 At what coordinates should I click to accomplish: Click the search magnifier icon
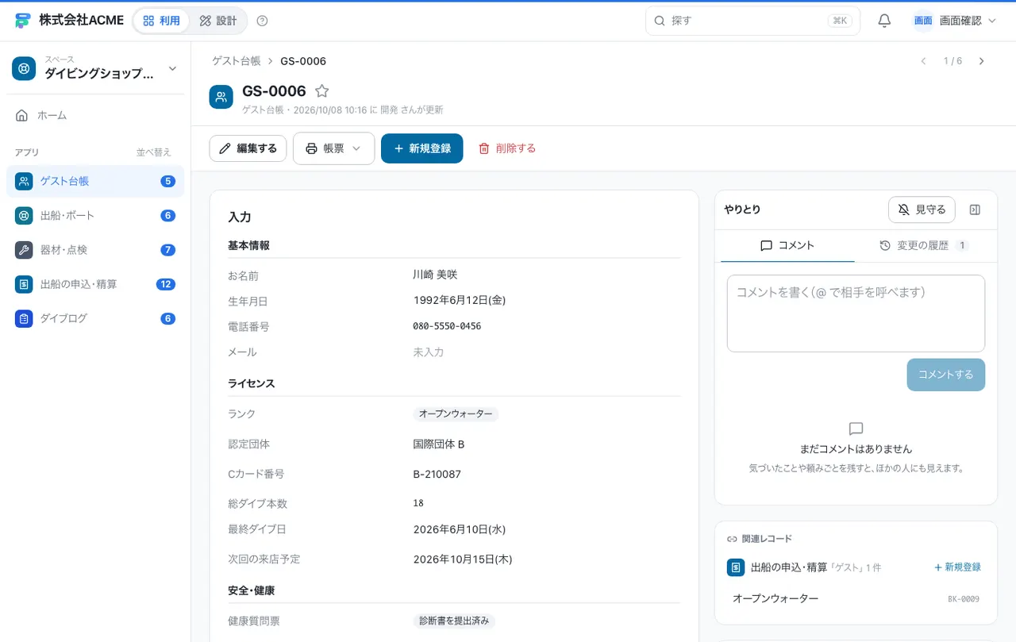coord(660,21)
